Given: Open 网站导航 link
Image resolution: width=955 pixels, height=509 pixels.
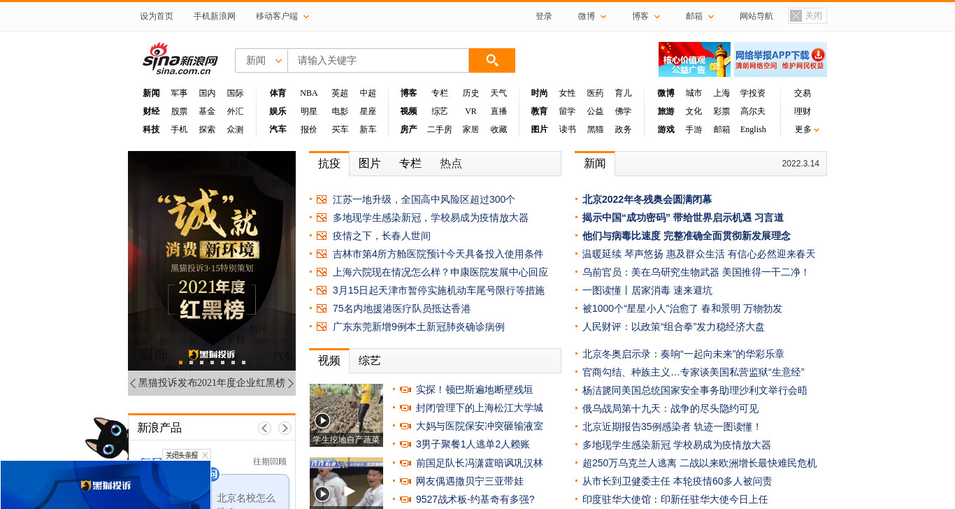Looking at the screenshot, I should pyautogui.click(x=756, y=16).
